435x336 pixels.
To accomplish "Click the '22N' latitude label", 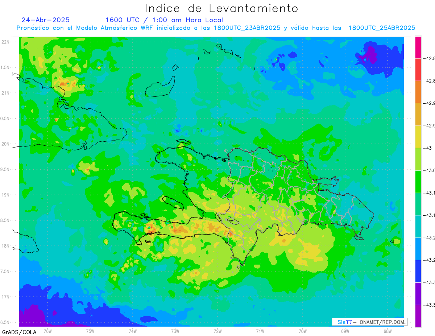I will (5, 42).
